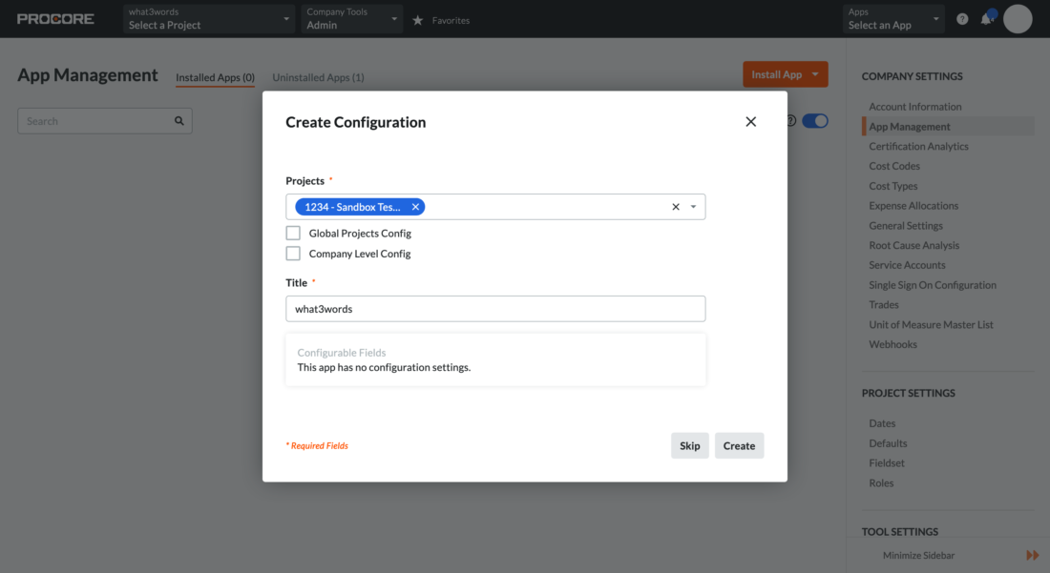This screenshot has height=573, width=1050.
Task: Check Global Projects Config
Action: 293,233
